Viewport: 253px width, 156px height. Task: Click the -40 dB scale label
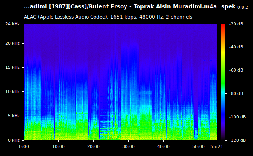[x=236, y=47]
